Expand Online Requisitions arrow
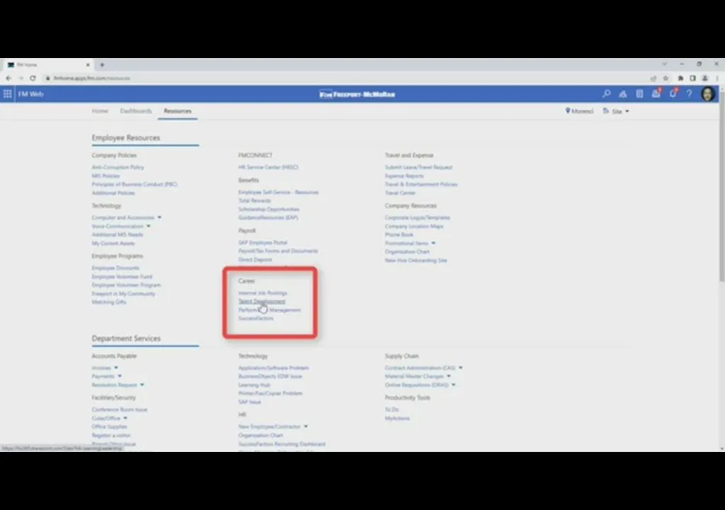The width and height of the screenshot is (725, 510). click(454, 385)
